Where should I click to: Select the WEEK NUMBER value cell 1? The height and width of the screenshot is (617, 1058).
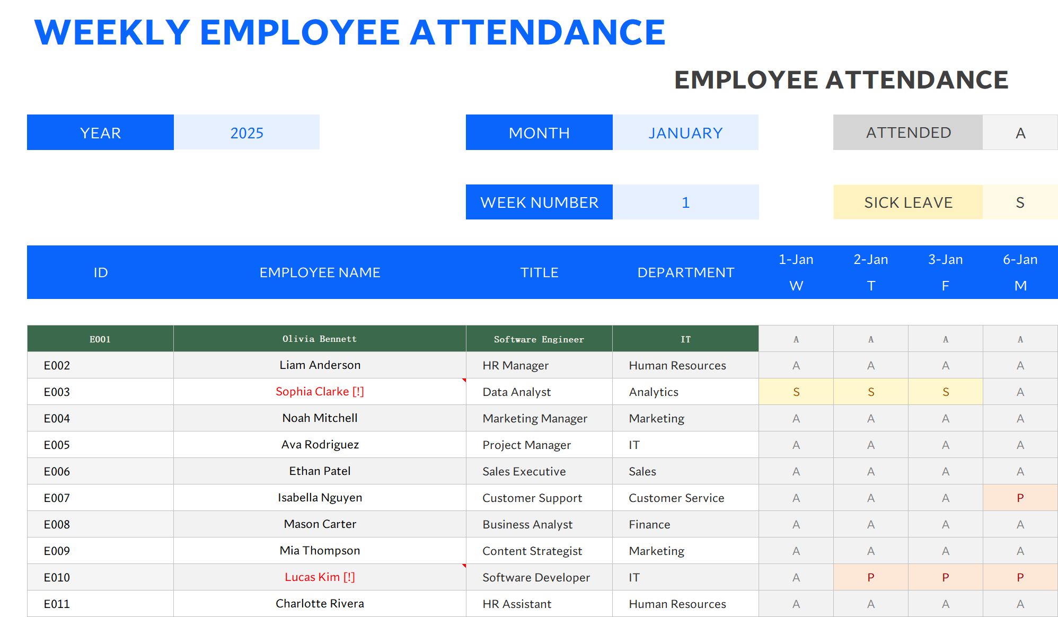click(685, 202)
